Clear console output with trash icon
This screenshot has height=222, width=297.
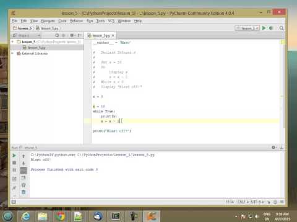coord(24,192)
